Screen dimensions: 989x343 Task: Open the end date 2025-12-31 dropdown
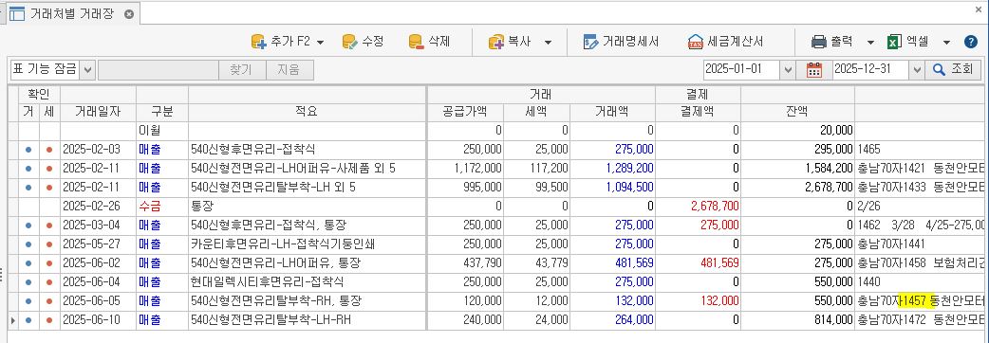[916, 70]
